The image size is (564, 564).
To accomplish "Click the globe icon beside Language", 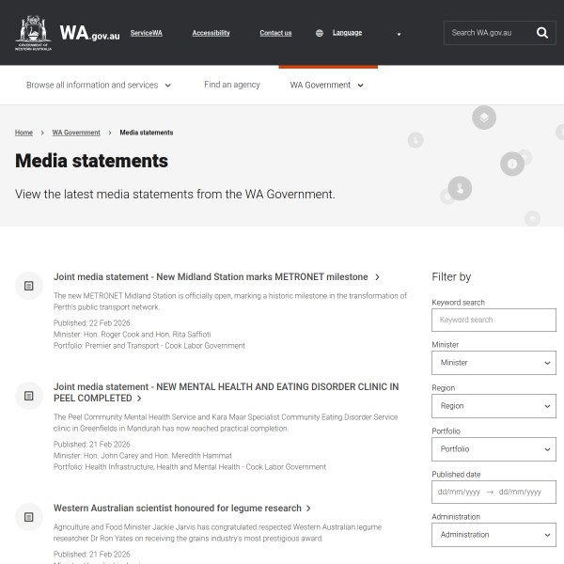I will (x=320, y=33).
